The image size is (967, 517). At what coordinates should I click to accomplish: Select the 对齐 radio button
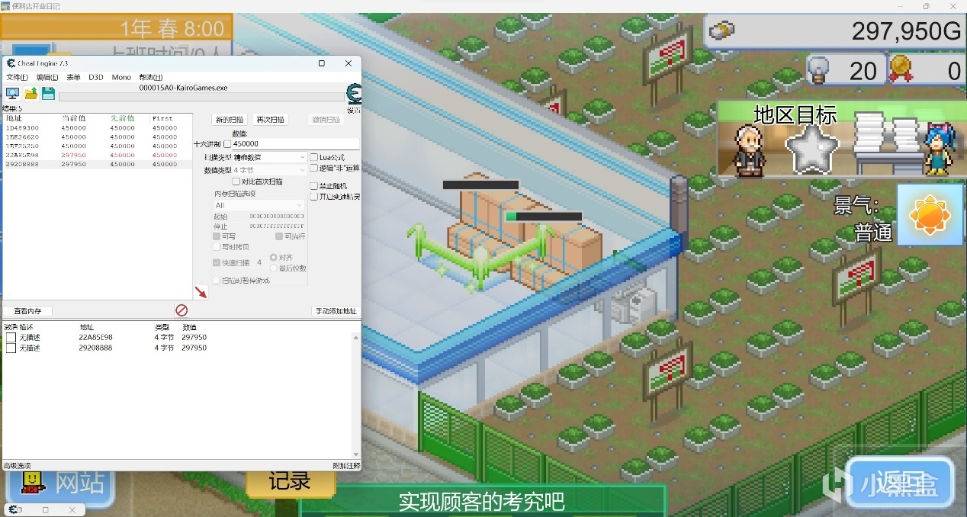[x=274, y=258]
